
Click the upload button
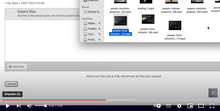(11, 84)
